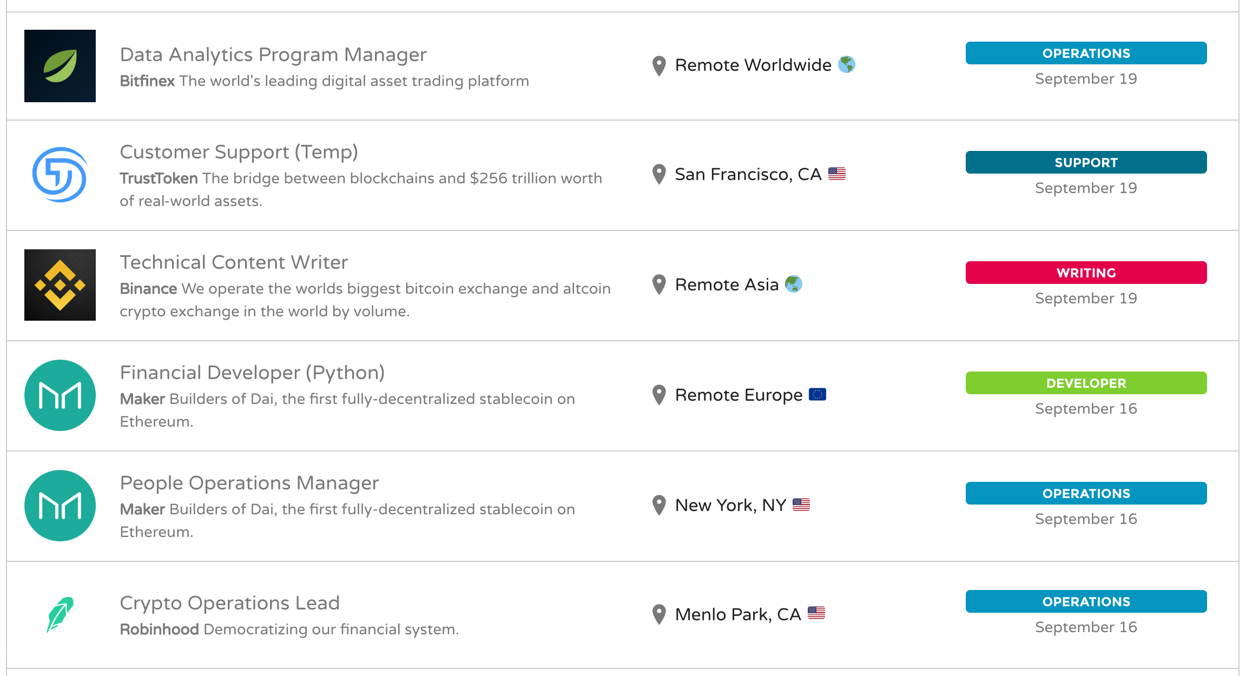This screenshot has width=1246, height=676.
Task: Click the TrustToken logo icon
Action: pyautogui.click(x=60, y=175)
